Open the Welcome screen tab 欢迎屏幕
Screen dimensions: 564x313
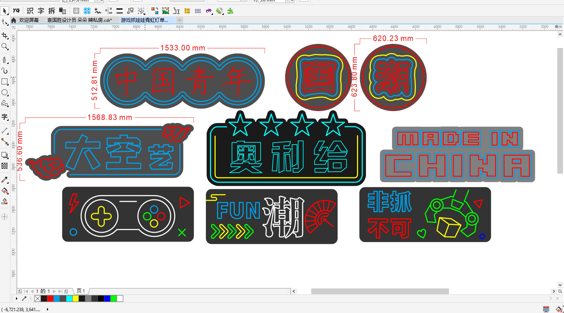[29, 20]
